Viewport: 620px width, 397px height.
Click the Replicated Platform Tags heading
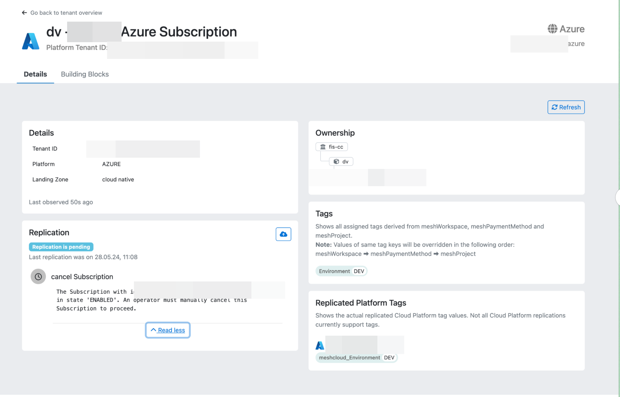(360, 303)
